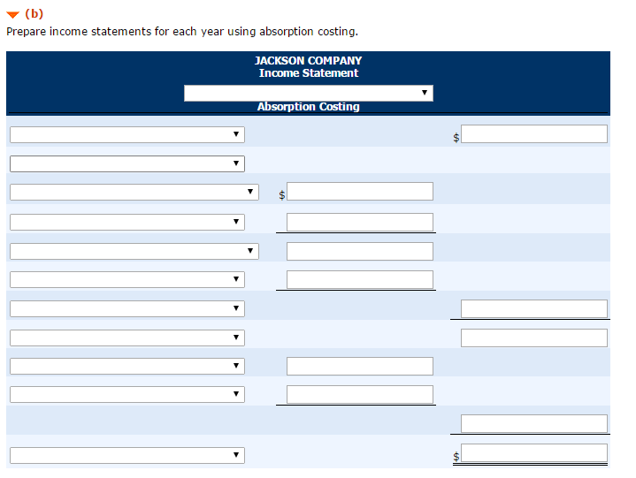Click the third right-column amount field
Viewport: 636px width, 478px height.
pos(533,338)
